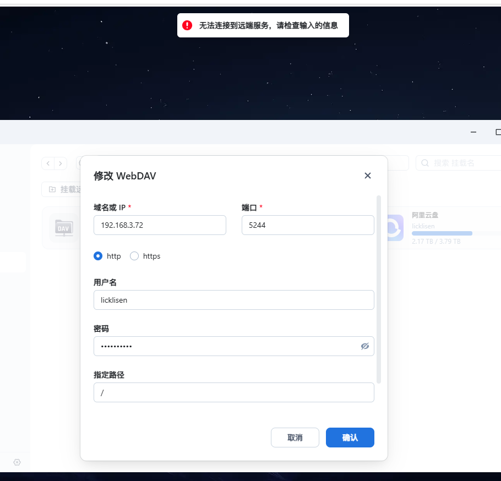Go forward with the right arrow
The image size is (501, 481).
point(61,163)
